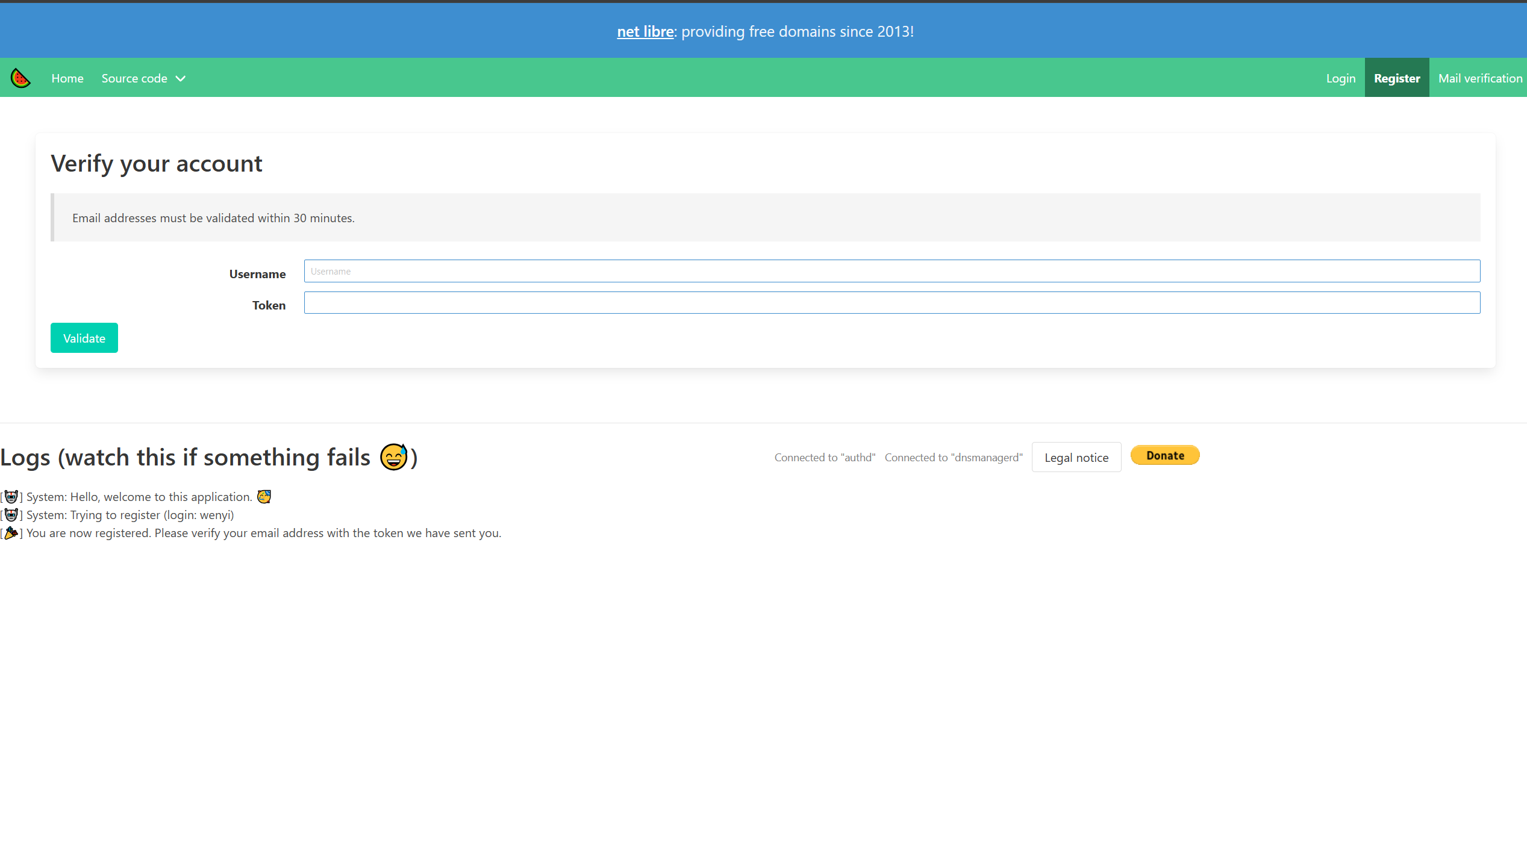Open the Legal notice
This screenshot has width=1527, height=843.
coord(1076,458)
